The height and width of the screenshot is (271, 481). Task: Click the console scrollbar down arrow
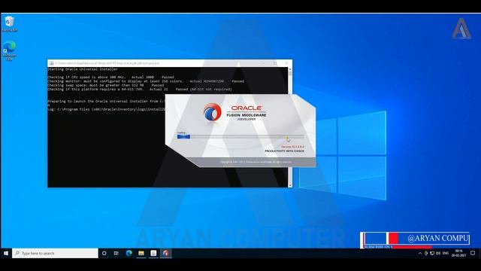(290, 185)
